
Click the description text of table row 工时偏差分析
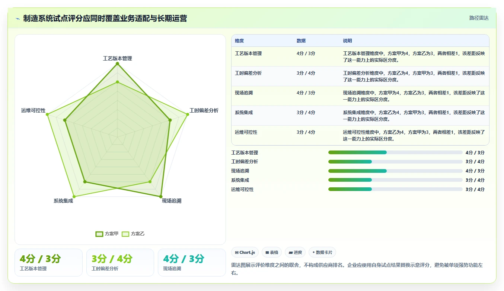click(414, 77)
